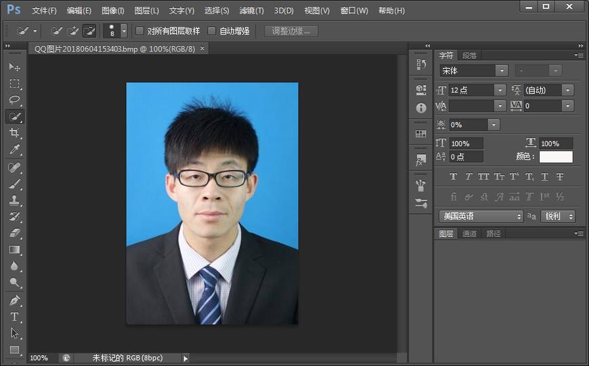Toggle Underline text style
This screenshot has width=589, height=366.
coord(545,176)
